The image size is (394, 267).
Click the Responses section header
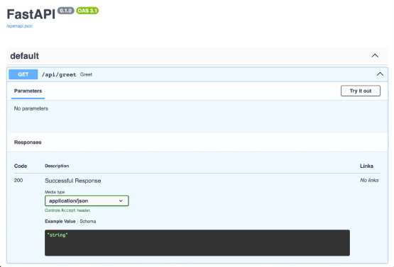pyautogui.click(x=28, y=142)
